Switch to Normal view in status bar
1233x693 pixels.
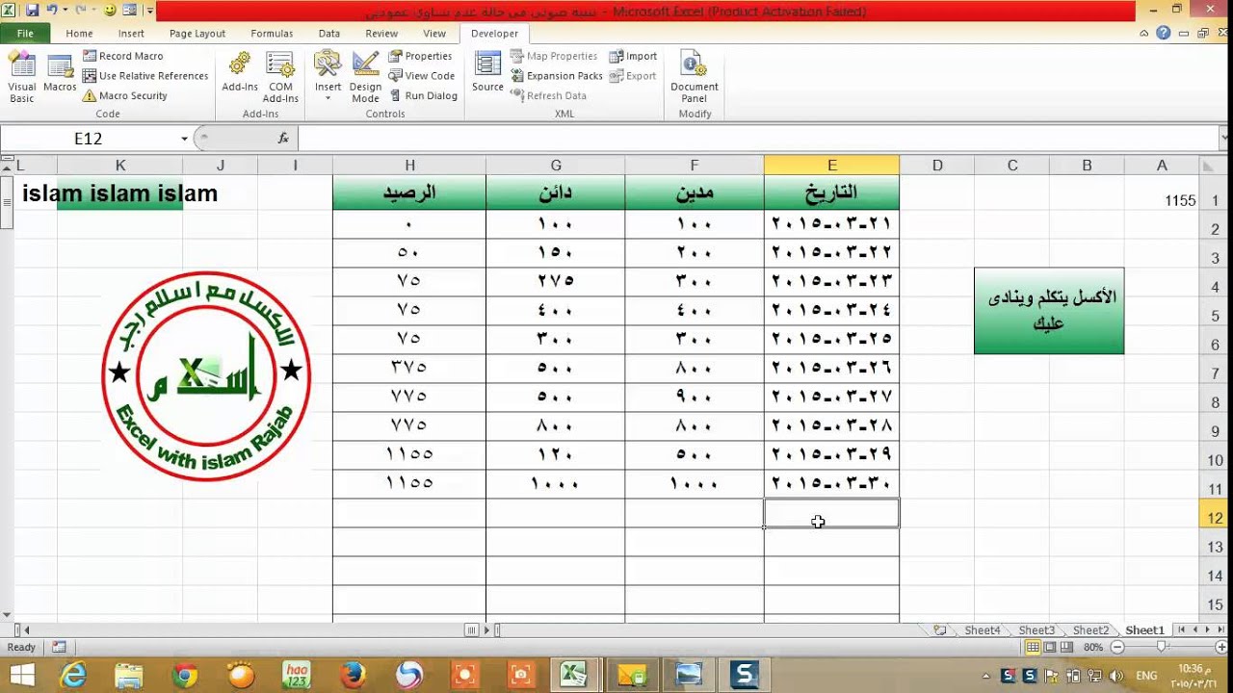tap(1033, 648)
